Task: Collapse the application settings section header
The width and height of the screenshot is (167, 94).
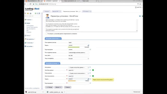Action: [53, 38]
